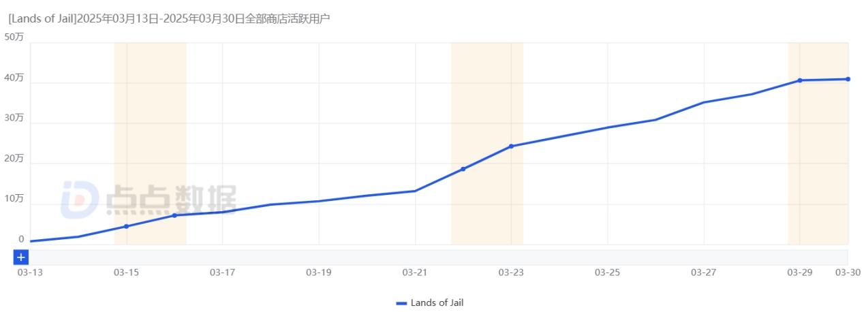Select the 03-17 date axis label
Image resolution: width=864 pixels, height=312 pixels.
[x=222, y=272]
